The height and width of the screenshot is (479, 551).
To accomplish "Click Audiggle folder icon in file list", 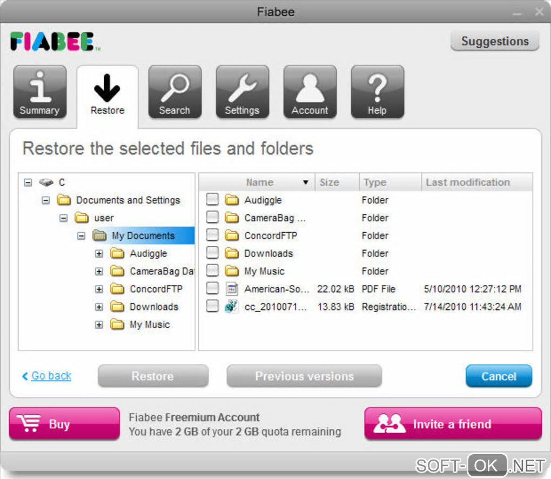I will [x=232, y=200].
